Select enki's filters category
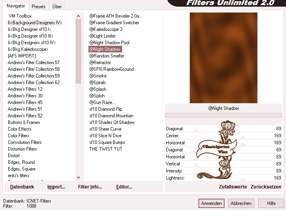The height and width of the screenshot is (210, 286). pyautogui.click(x=19, y=176)
